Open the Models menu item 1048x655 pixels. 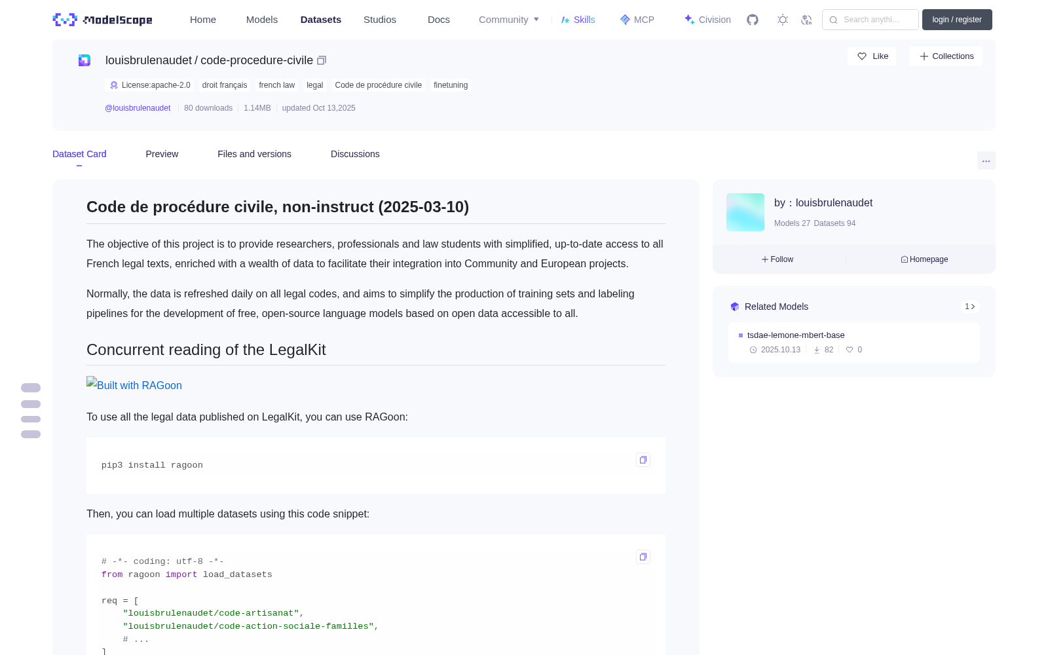[262, 20]
